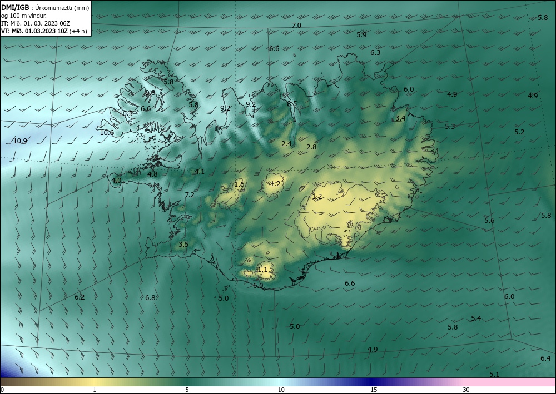Click the 6.2 value in the southwest sea
This screenshot has width=556, height=394.
point(80,297)
